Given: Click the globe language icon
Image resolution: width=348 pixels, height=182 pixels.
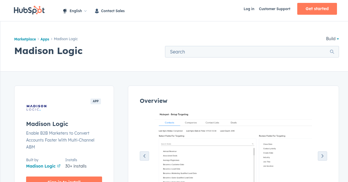Looking at the screenshot, I should click(x=65, y=11).
